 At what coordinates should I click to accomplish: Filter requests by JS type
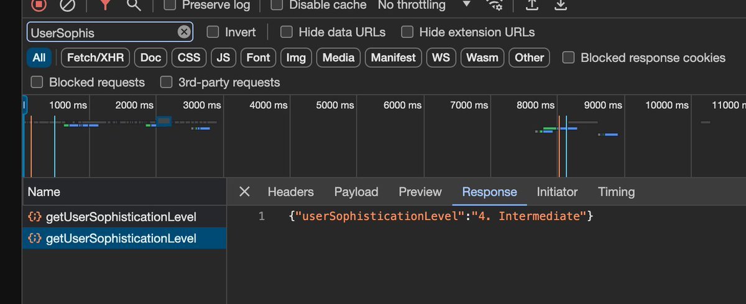(x=223, y=58)
